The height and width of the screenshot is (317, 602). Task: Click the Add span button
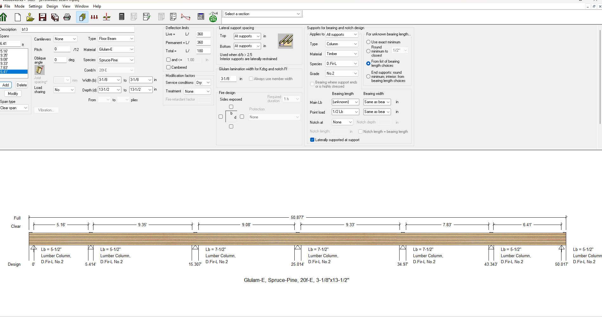click(6, 85)
